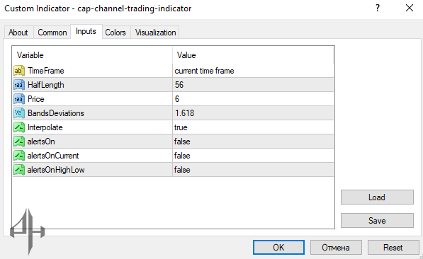Switch to the Common tab
423x259 pixels.
coord(52,33)
